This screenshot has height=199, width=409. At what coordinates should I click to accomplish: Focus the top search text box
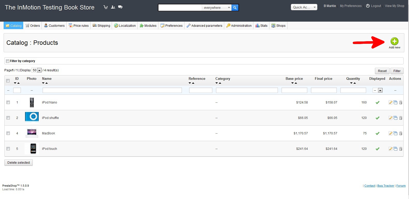pos(180,8)
